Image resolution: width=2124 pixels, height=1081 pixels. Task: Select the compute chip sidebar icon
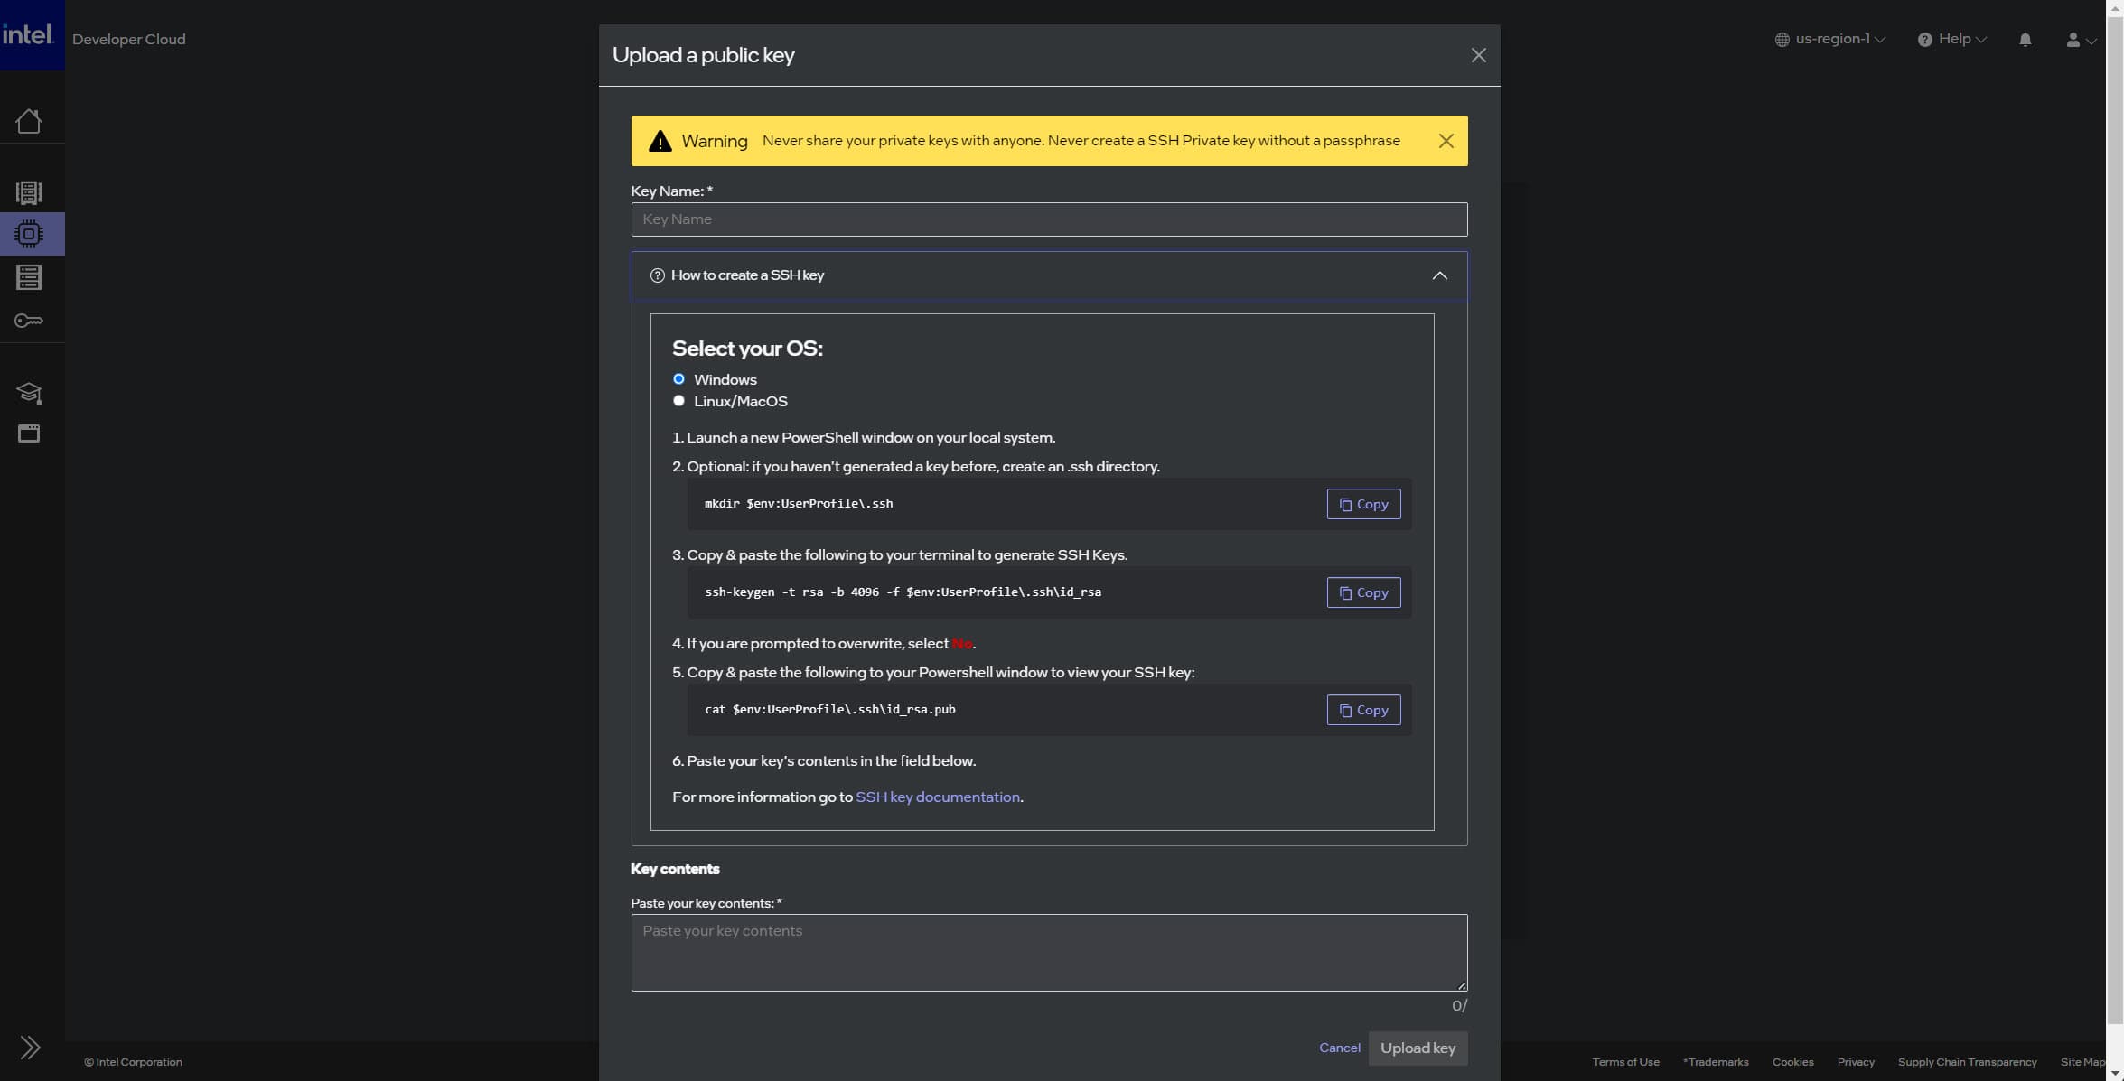point(29,234)
